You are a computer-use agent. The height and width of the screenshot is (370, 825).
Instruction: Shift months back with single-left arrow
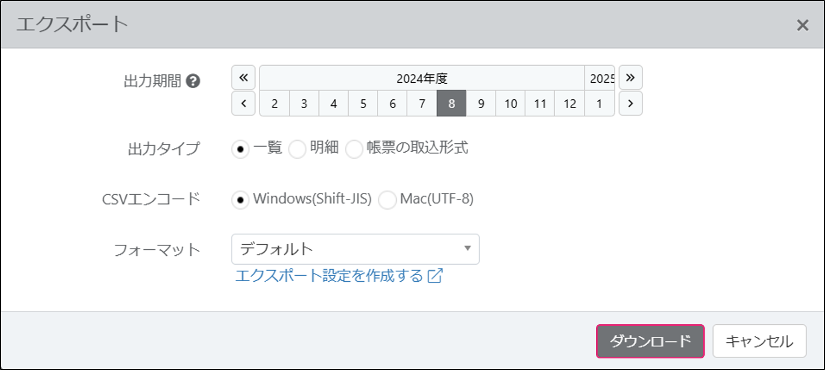(243, 103)
